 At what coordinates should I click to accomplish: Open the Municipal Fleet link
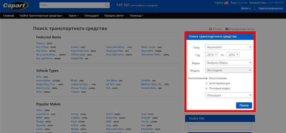[x=115, y=51]
